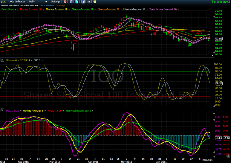This screenshot has height=163, width=231.
Task: Open the Add Indicator menu
Action: pyautogui.click(x=18, y=1)
